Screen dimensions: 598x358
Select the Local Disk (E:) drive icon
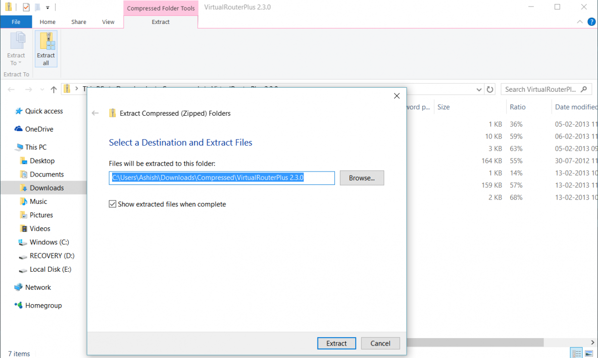tap(23, 270)
